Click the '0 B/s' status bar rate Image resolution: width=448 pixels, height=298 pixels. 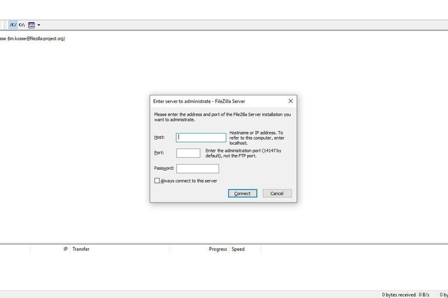click(x=424, y=294)
